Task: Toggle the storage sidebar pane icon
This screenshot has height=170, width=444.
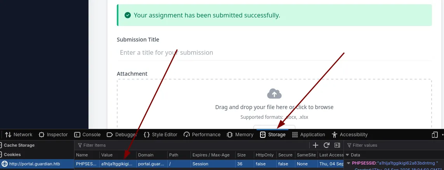Action: coord(337,145)
